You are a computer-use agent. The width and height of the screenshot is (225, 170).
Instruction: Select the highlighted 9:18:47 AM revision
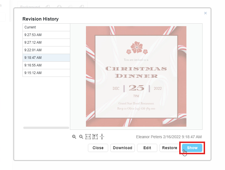(x=46, y=58)
